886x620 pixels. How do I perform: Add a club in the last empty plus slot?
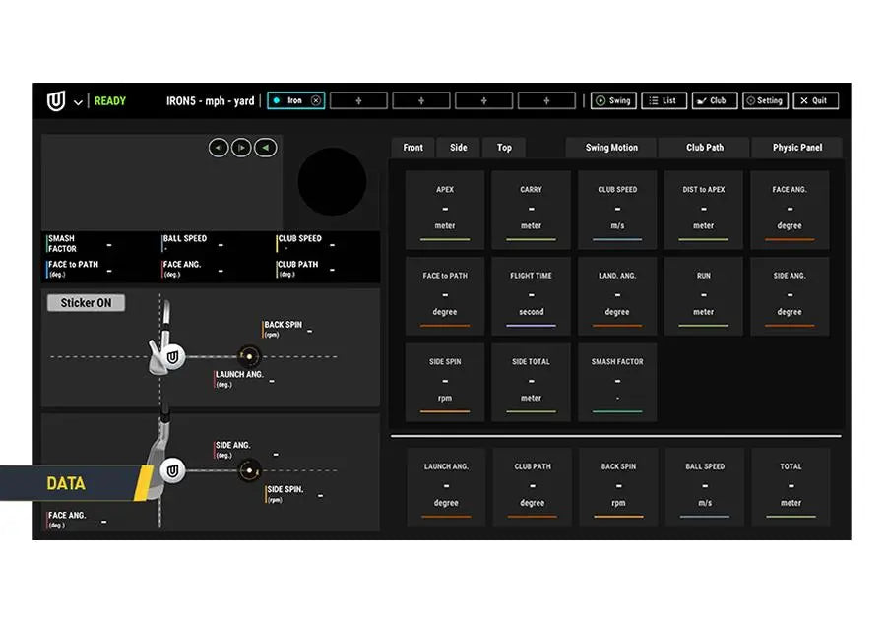(x=547, y=100)
